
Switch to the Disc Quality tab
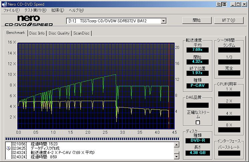pos(59,33)
